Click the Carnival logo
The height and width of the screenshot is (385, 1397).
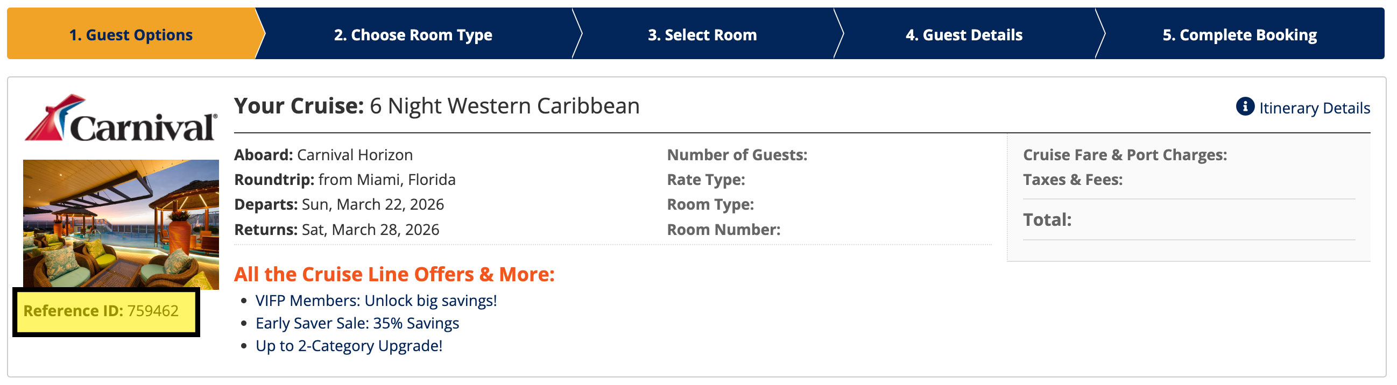(121, 119)
